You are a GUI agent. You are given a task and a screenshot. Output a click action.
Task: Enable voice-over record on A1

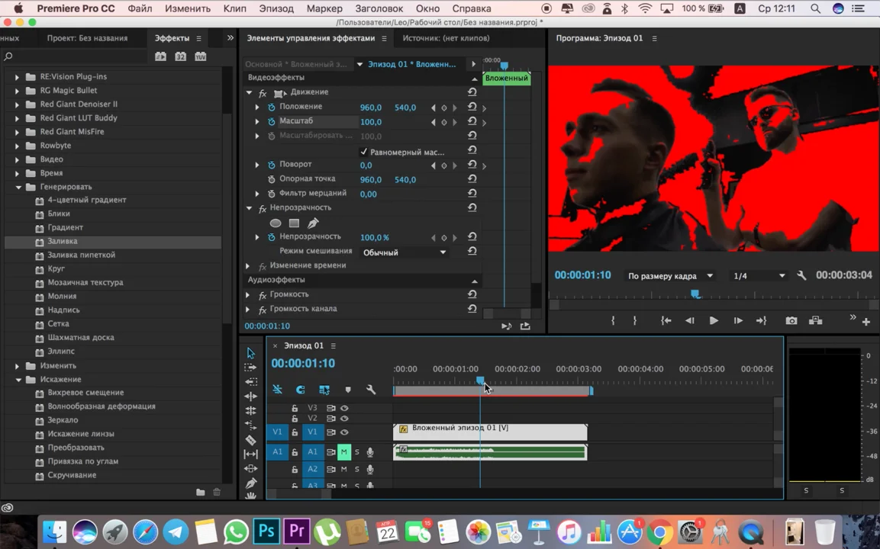coord(370,451)
